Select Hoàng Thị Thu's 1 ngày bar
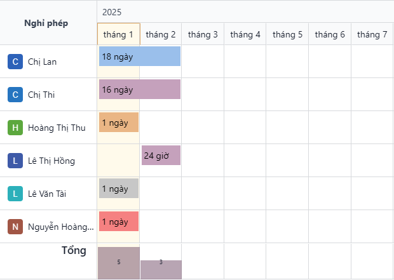The width and height of the screenshot is (394, 280). point(119,123)
